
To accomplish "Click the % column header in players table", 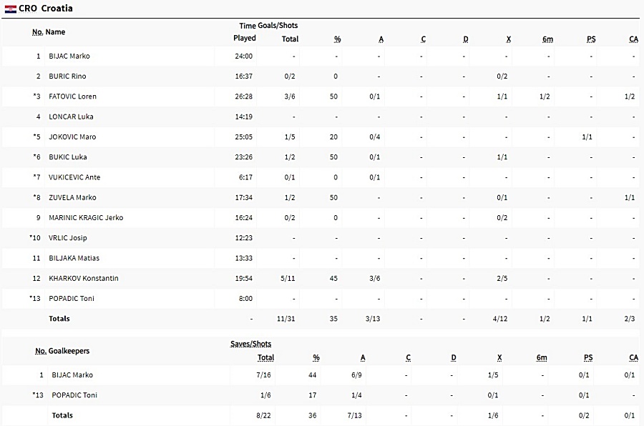I will click(x=337, y=39).
